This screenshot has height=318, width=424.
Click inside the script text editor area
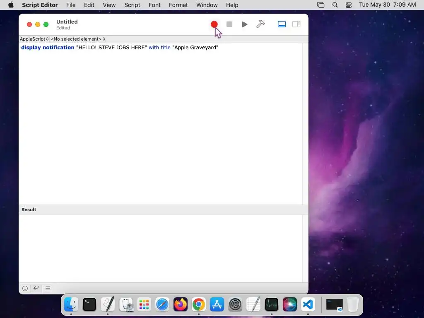(x=161, y=123)
